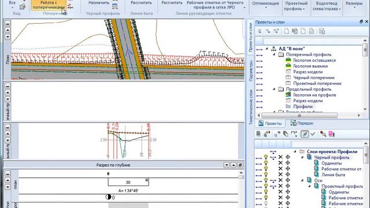Collapse the Продольный профиль folder
The image size is (370, 208).
274,89
